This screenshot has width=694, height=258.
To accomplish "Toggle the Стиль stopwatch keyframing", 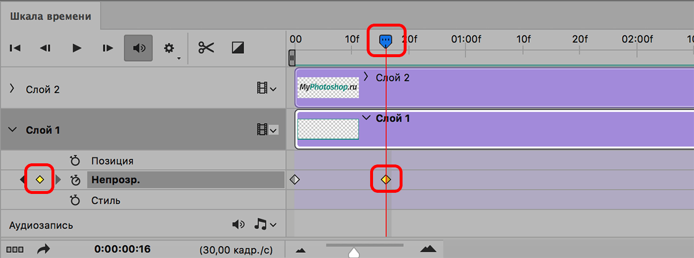I will 75,201.
